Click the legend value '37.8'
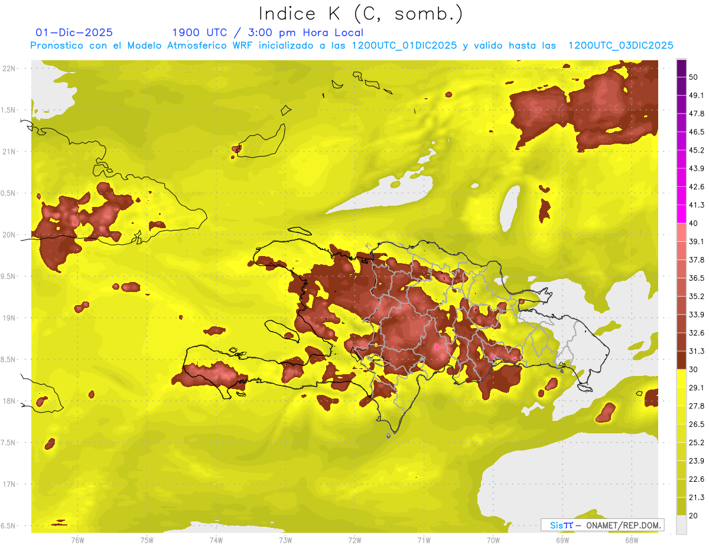This screenshot has height=548, width=709. click(697, 260)
